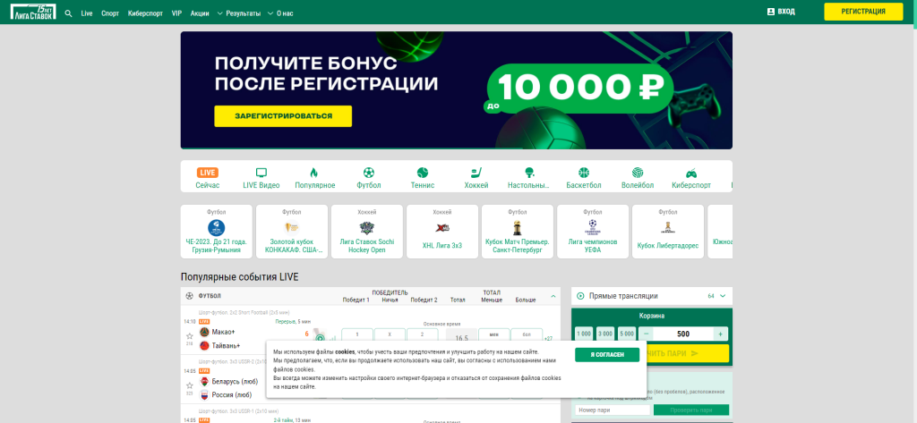This screenshot has width=917, height=423.
Task: Open the Хоккей sport category
Action: [x=476, y=178]
